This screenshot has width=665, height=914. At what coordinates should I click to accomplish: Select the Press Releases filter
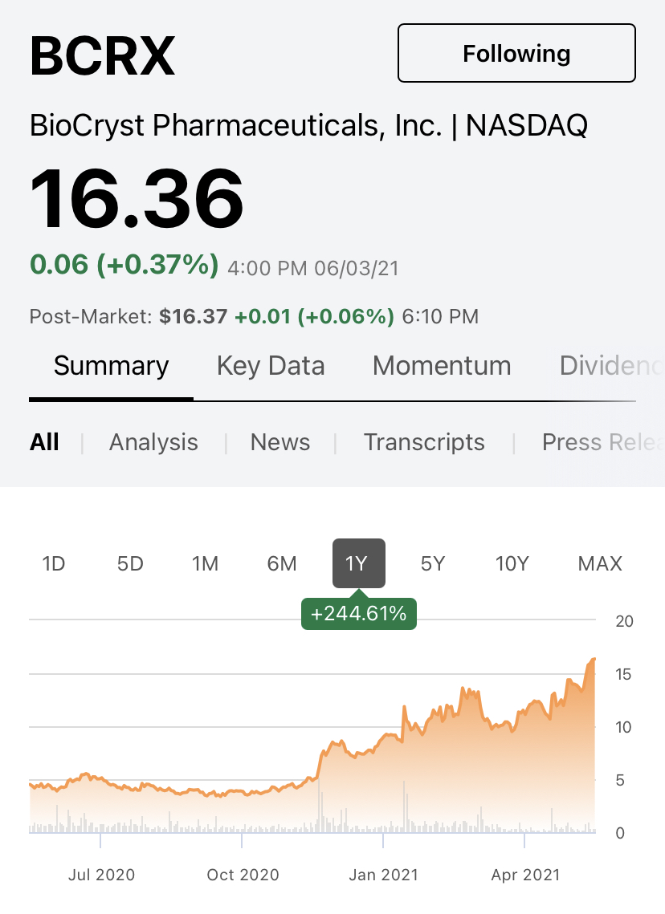[603, 442]
